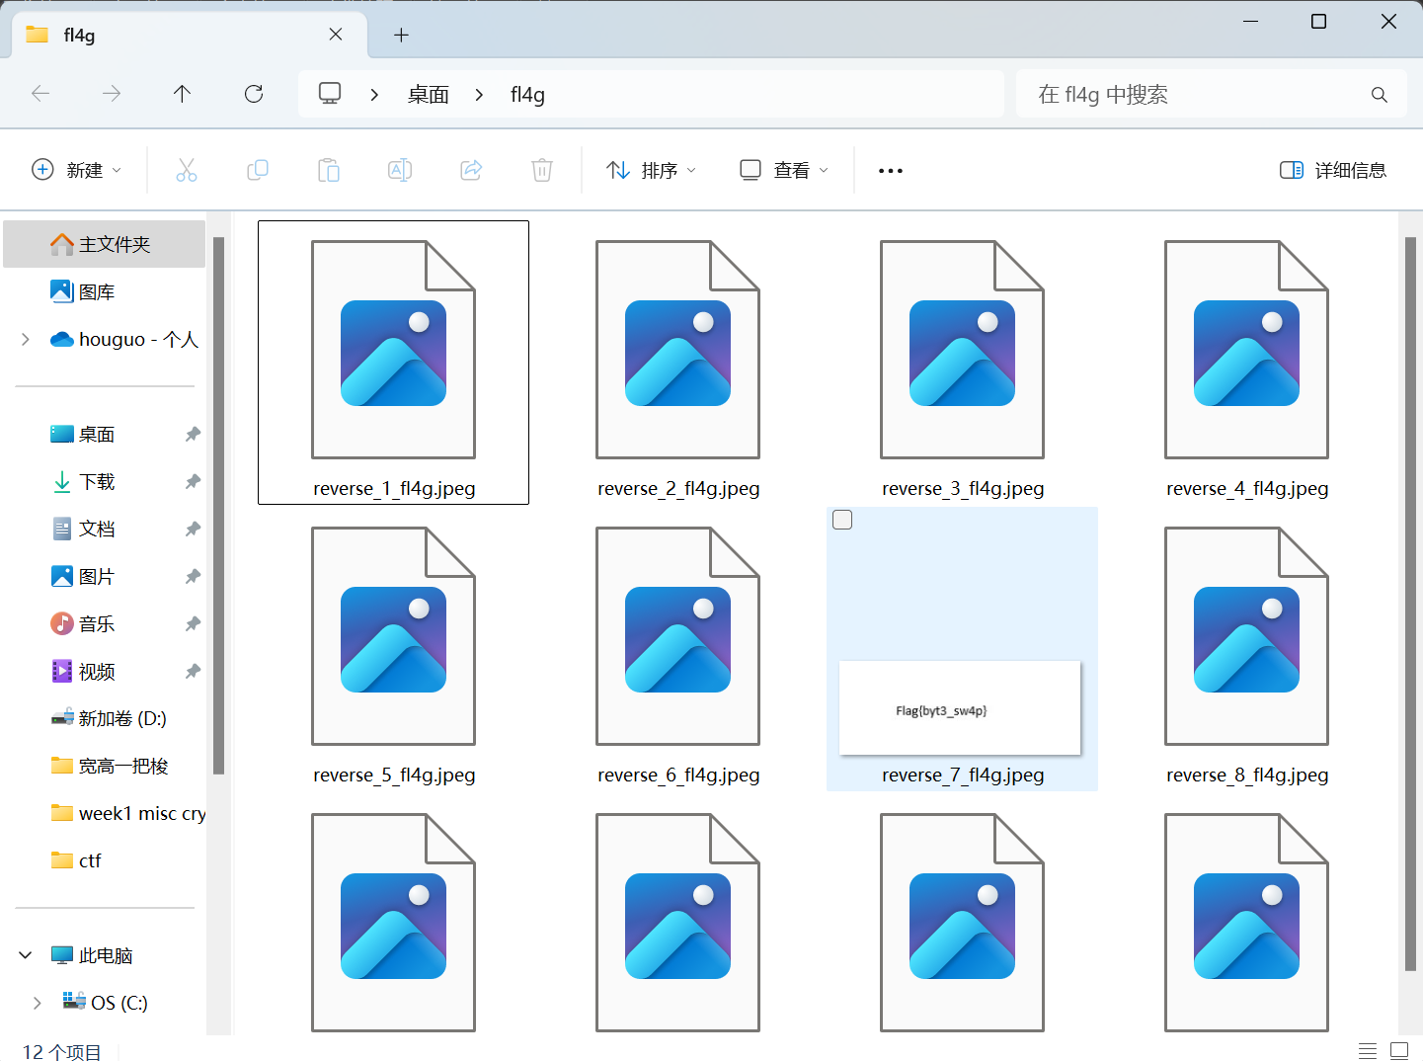Open the 宽高一把梭 folder in sidebar
Image resolution: width=1423 pixels, height=1061 pixels.
(109, 766)
